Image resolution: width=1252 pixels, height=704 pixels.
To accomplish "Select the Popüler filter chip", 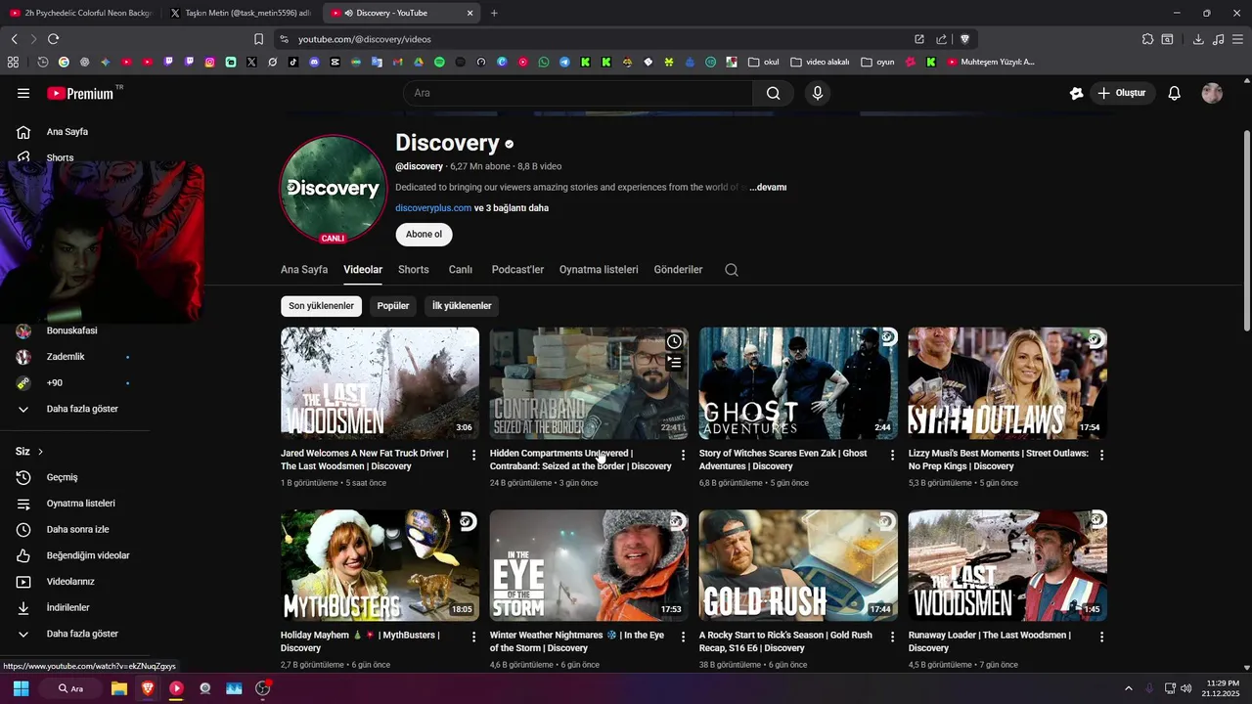I will [x=393, y=306].
